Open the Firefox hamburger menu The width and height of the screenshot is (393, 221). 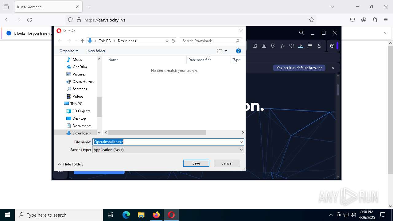[x=386, y=20]
